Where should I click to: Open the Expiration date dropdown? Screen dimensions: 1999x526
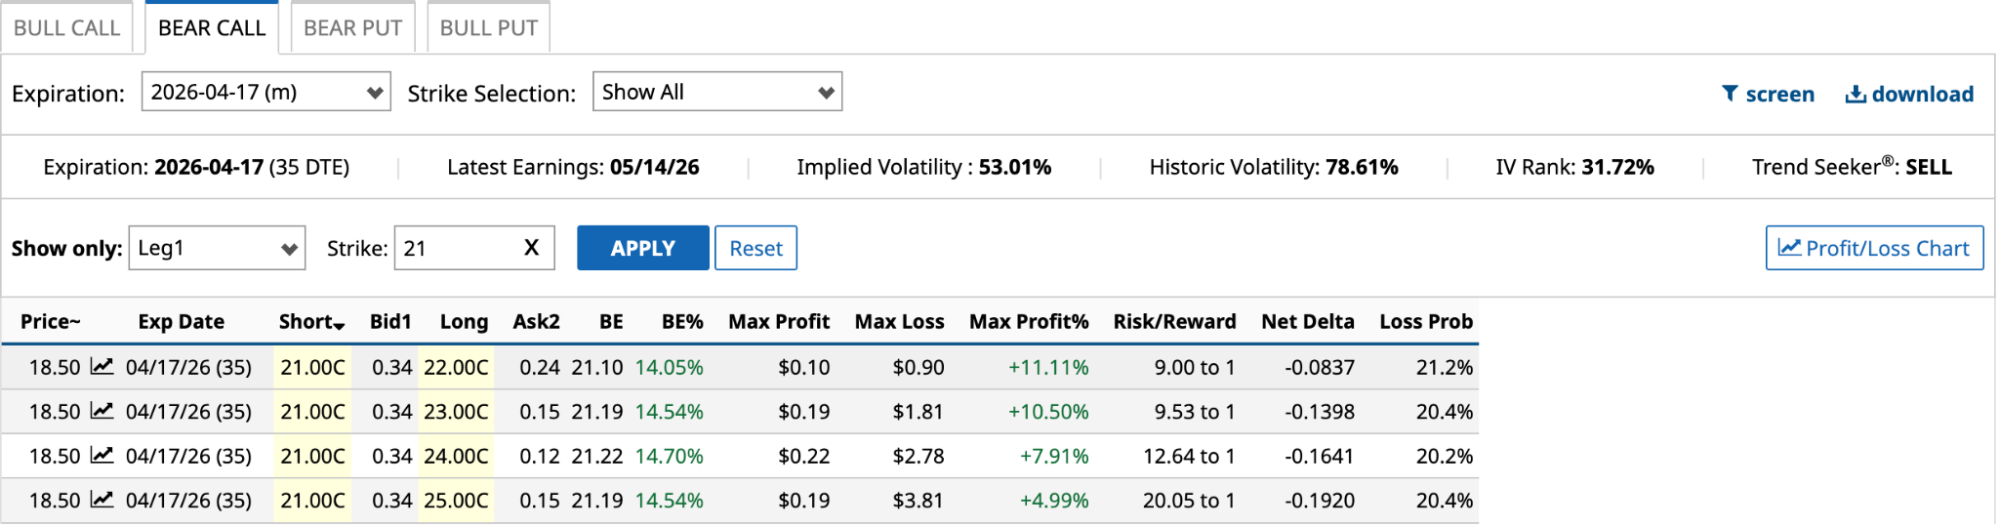tap(265, 92)
